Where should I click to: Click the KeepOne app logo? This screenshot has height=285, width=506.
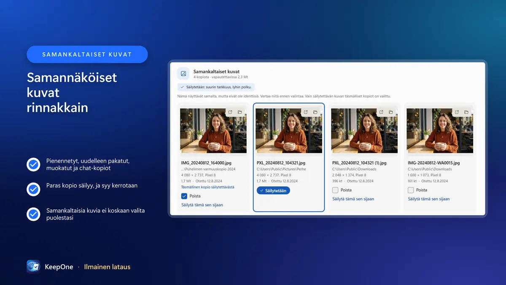(x=33, y=267)
